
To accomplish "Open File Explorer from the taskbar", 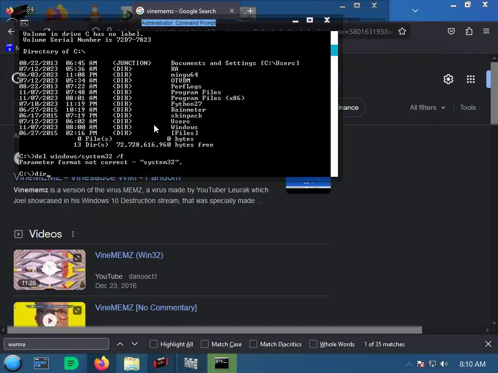I will point(131,363).
